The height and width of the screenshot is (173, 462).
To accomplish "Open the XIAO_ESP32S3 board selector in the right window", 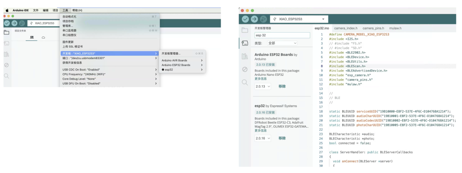I will (299, 19).
